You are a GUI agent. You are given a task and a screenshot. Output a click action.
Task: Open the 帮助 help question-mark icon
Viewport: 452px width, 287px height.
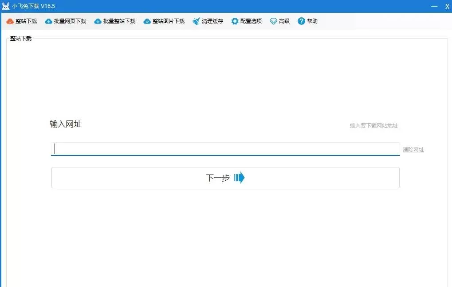coord(301,21)
